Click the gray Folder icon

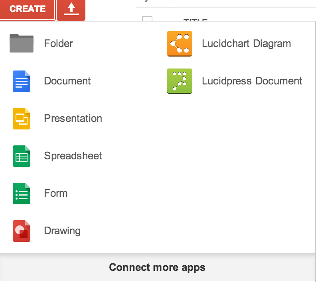22,43
